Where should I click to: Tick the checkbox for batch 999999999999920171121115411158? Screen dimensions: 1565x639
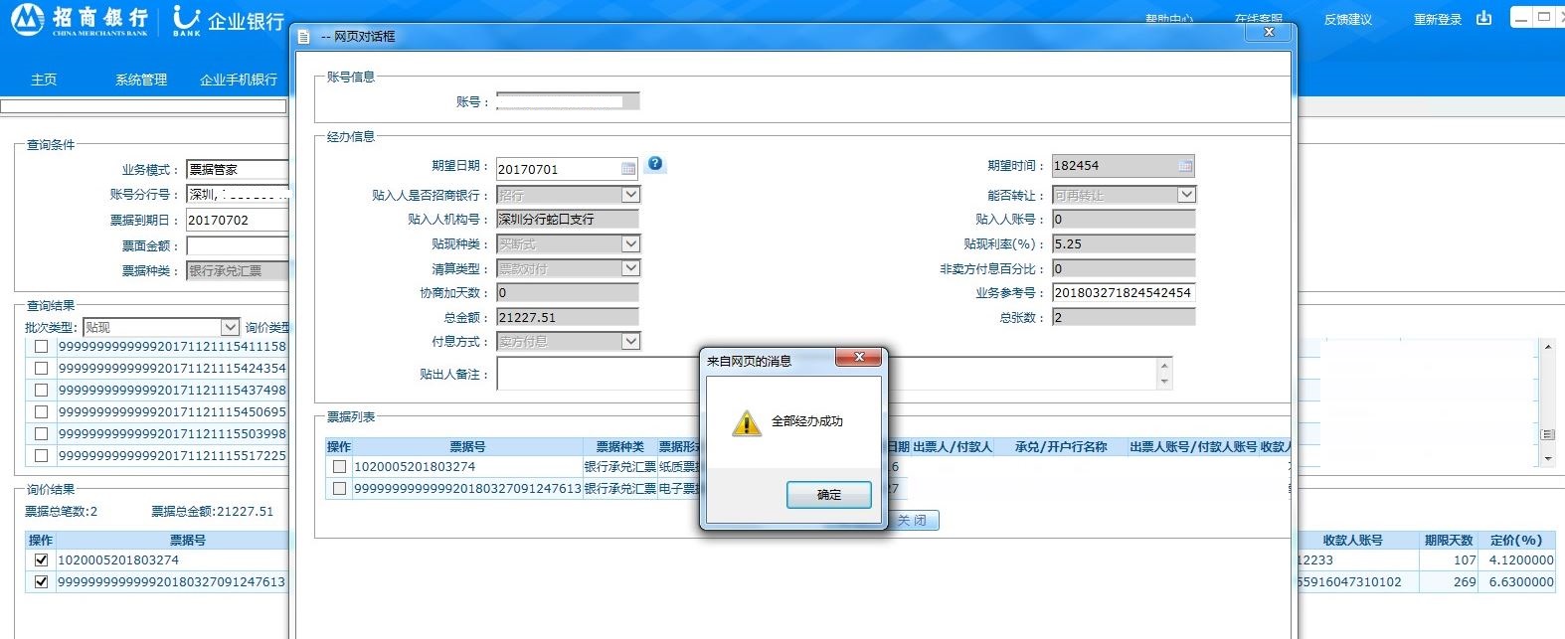41,347
